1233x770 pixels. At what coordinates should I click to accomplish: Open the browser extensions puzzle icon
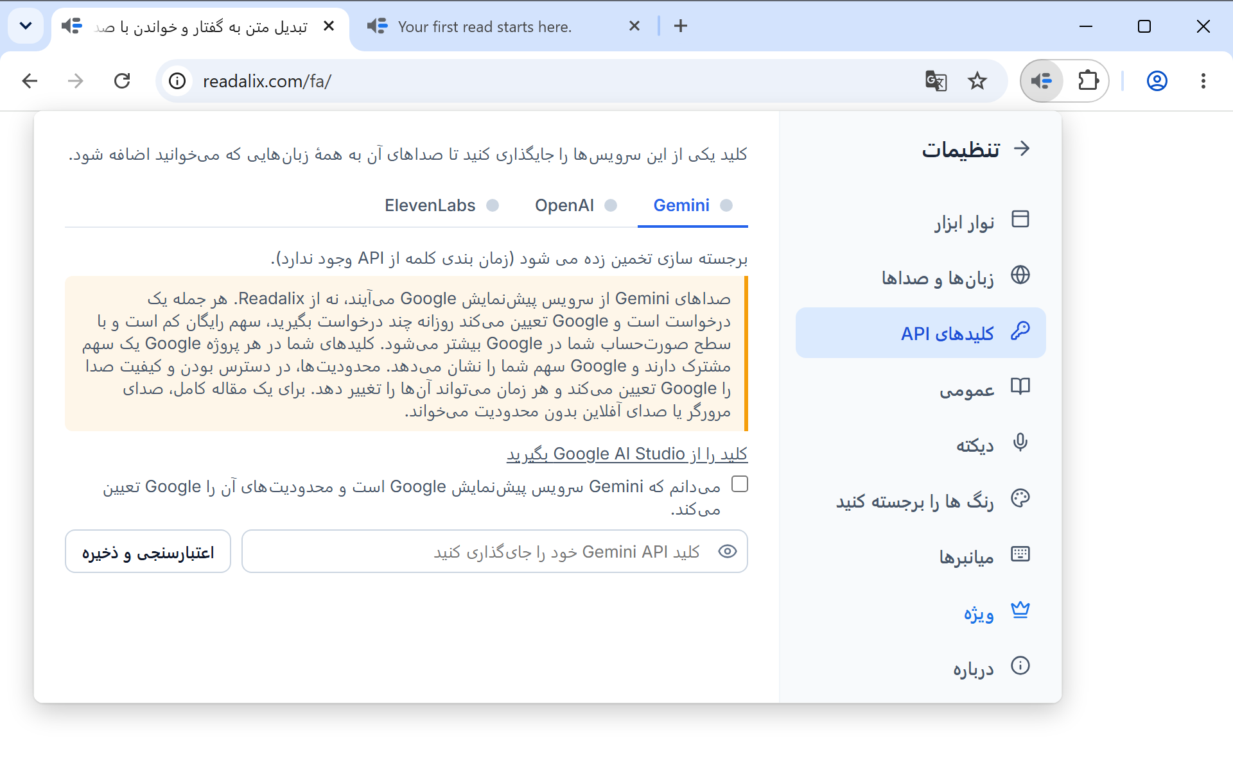[x=1089, y=81]
